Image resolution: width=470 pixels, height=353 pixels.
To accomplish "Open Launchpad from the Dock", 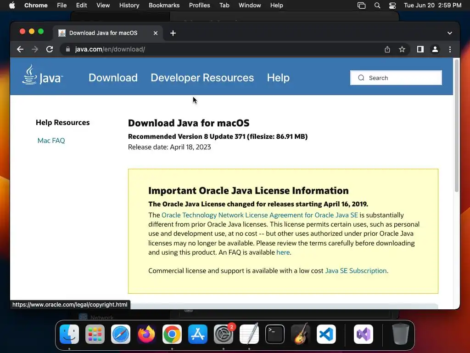I will tap(95, 334).
